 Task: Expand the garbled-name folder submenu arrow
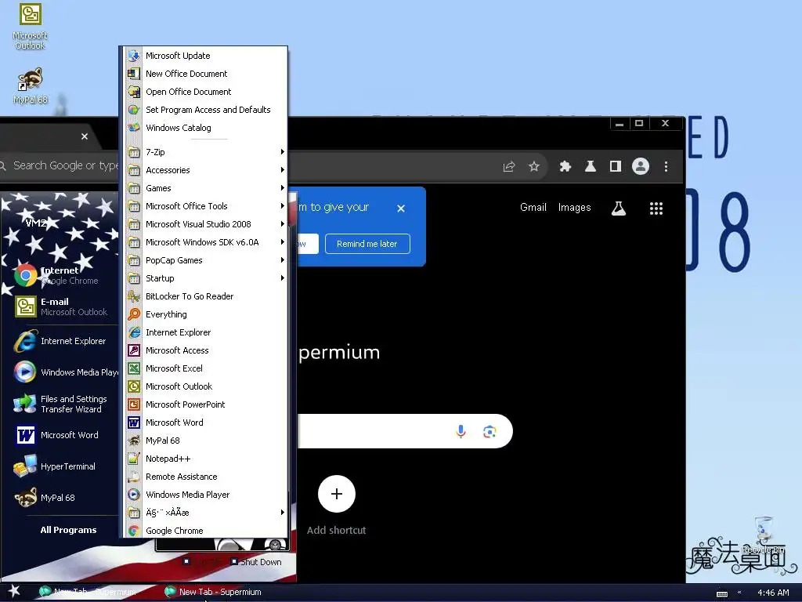[x=282, y=512]
